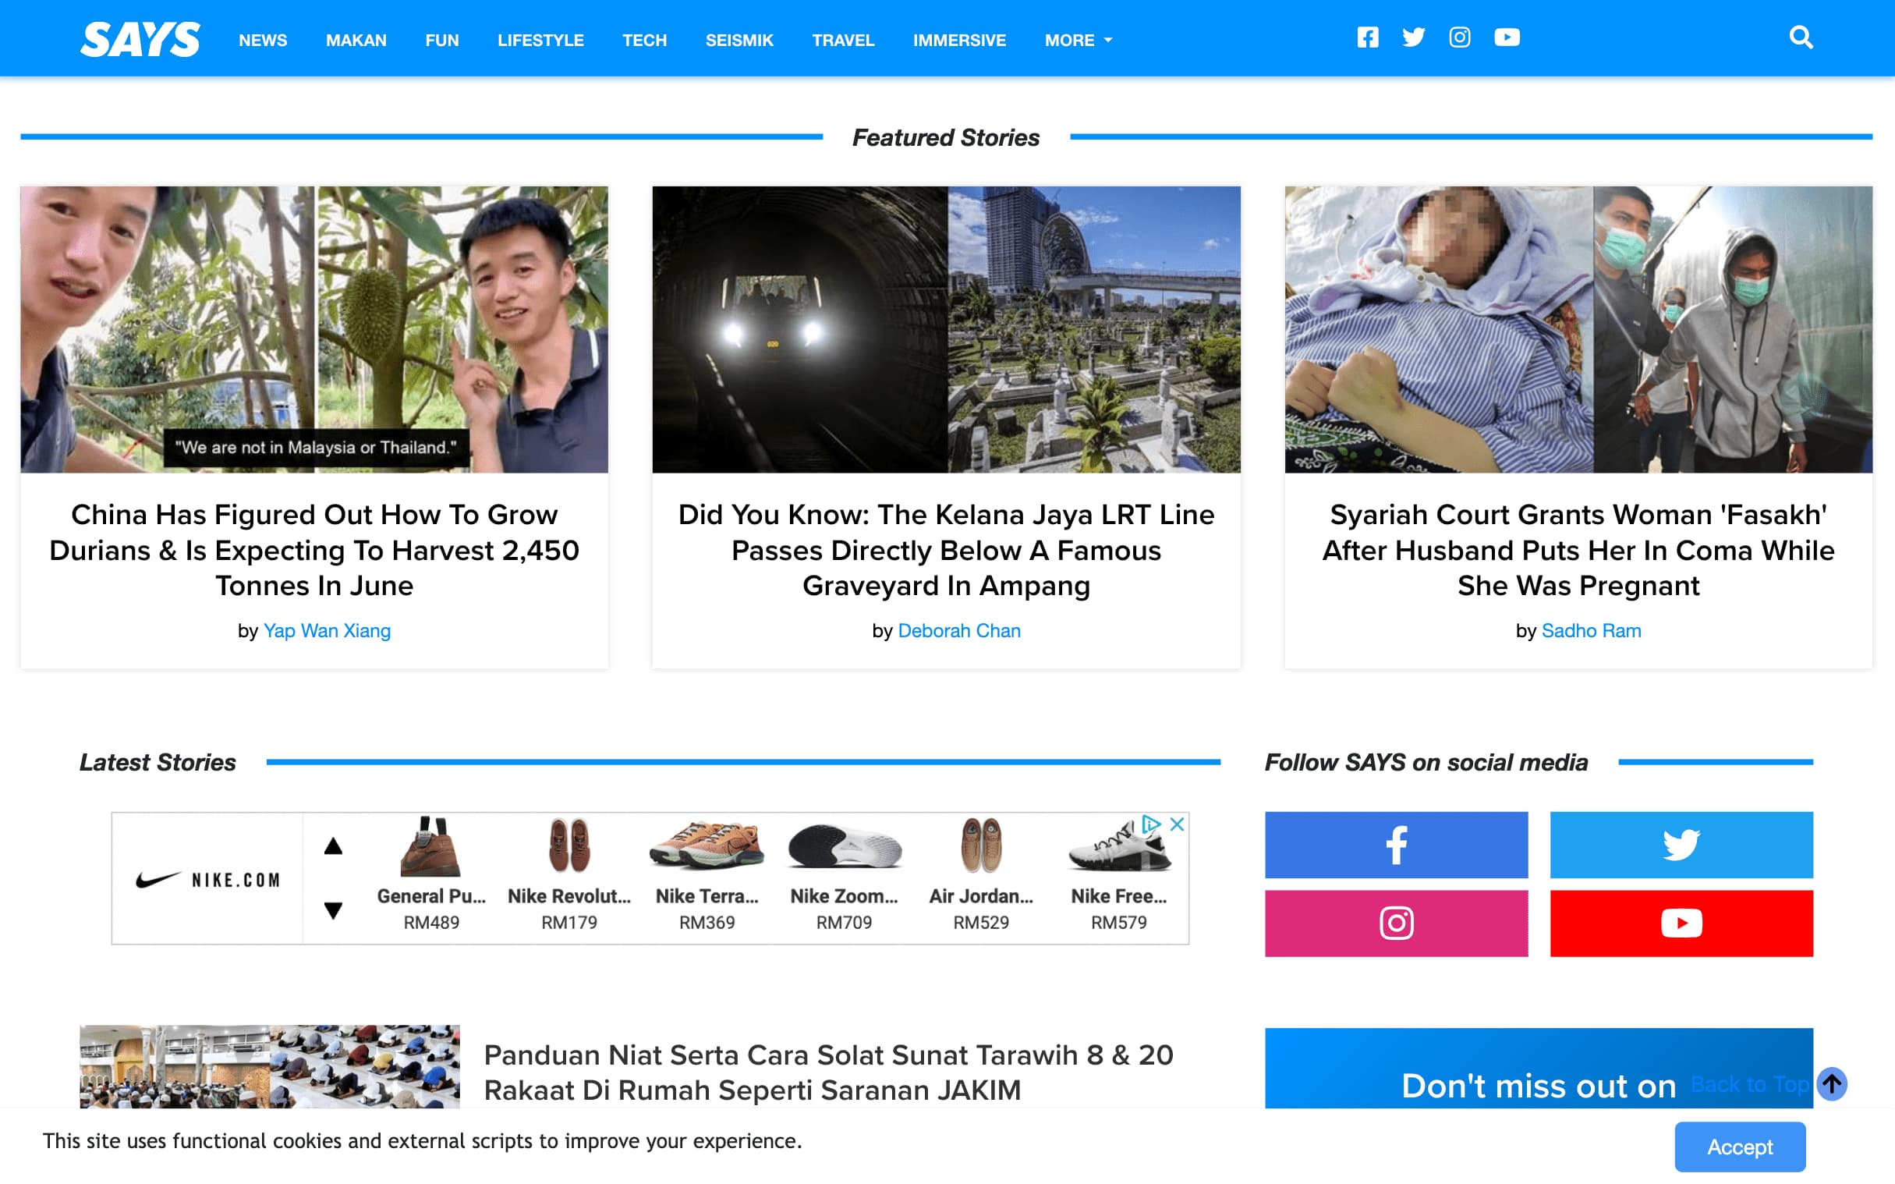Open the TECH section

[645, 40]
